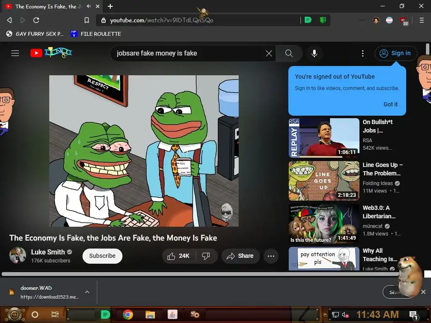The width and height of the screenshot is (431, 323).
Task: Click the horizontal page scrollbar
Action: tap(200, 274)
